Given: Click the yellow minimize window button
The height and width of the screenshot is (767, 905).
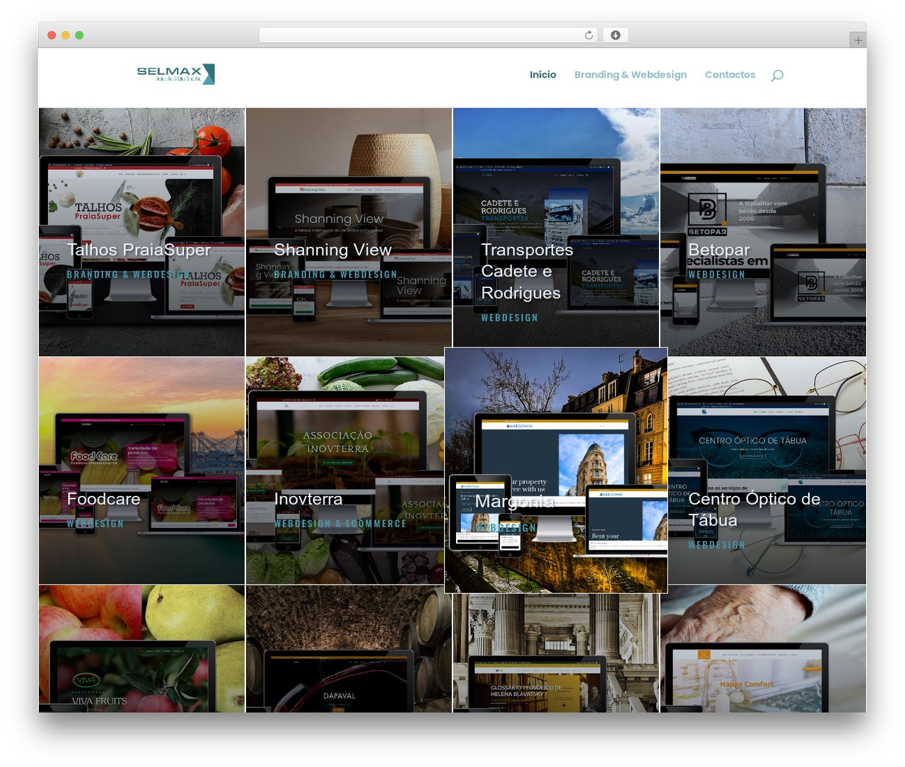Looking at the screenshot, I should click(65, 35).
